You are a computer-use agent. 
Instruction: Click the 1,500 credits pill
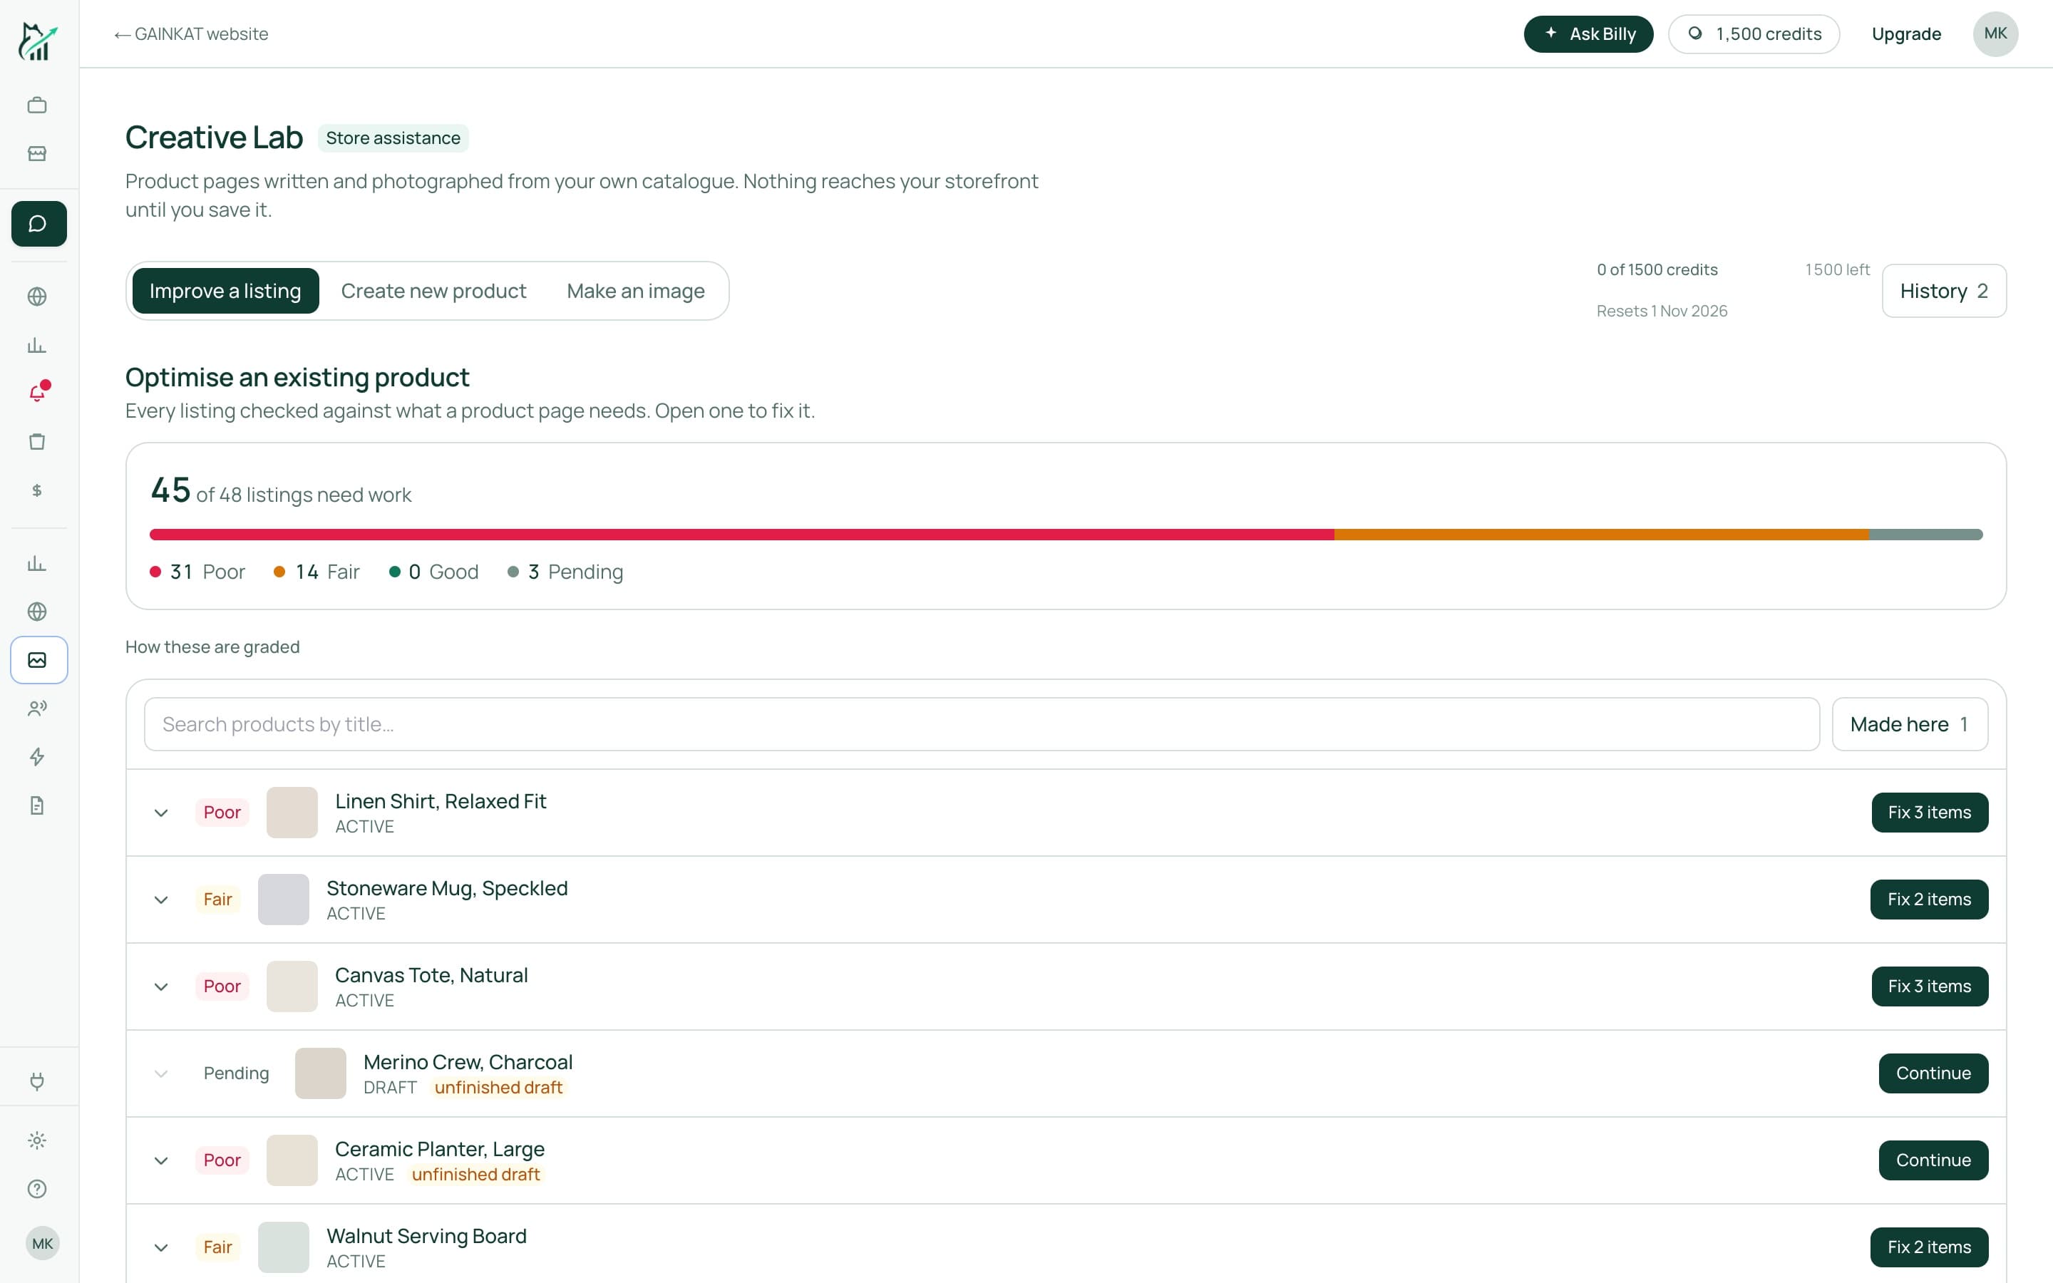point(1754,34)
